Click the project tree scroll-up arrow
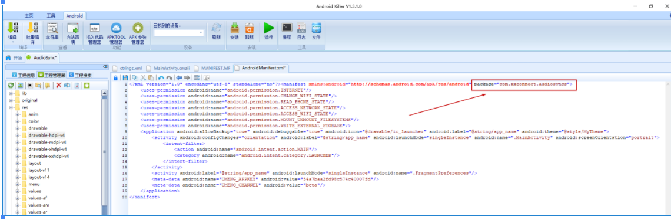 104,93
